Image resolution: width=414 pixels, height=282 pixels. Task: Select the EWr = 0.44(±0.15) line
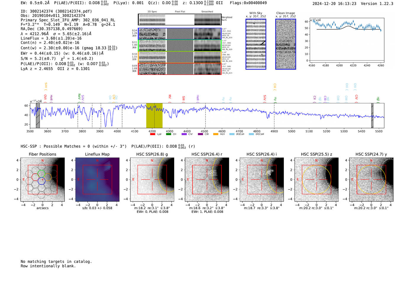pos(62,53)
